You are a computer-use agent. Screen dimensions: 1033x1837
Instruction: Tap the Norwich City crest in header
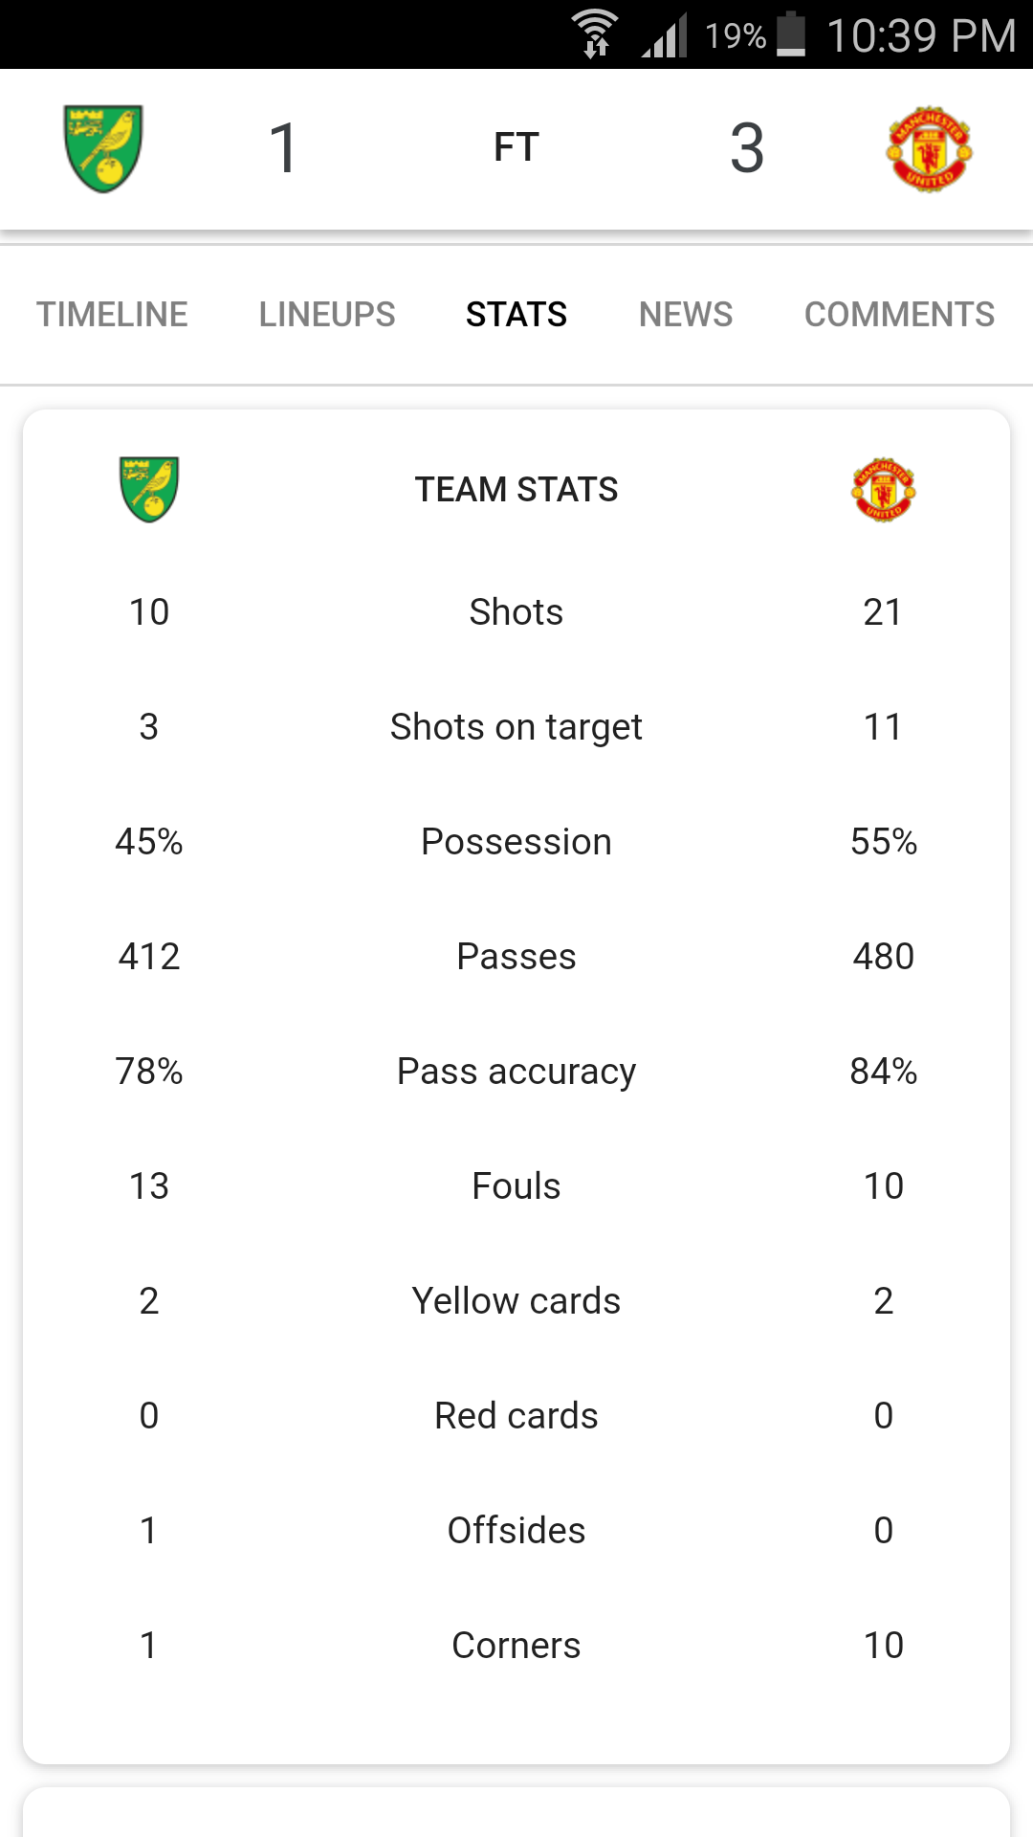103,148
